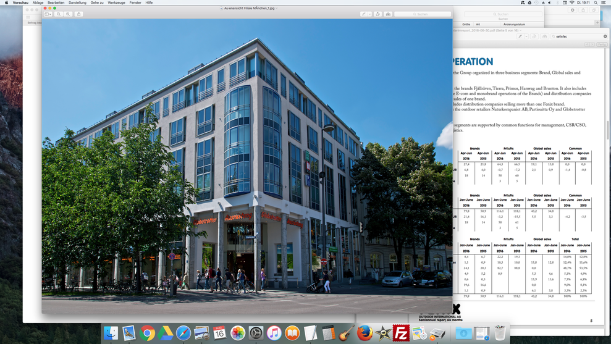This screenshot has height=344, width=611.
Task: Open System Preferences from the dock
Action: 256,333
